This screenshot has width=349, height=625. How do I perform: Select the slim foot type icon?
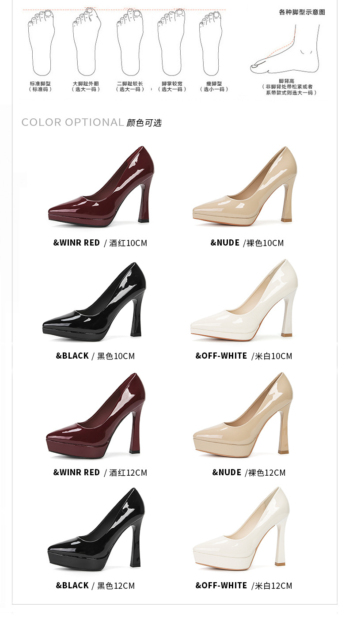(211, 44)
